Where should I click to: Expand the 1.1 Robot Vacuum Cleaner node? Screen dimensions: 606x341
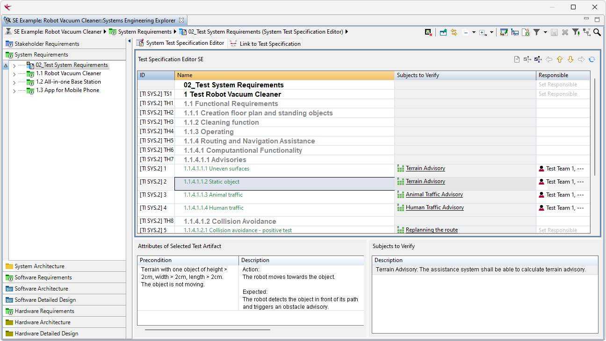14,74
